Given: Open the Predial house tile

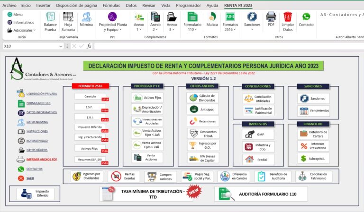Looking at the screenshot, I should tap(258, 160).
